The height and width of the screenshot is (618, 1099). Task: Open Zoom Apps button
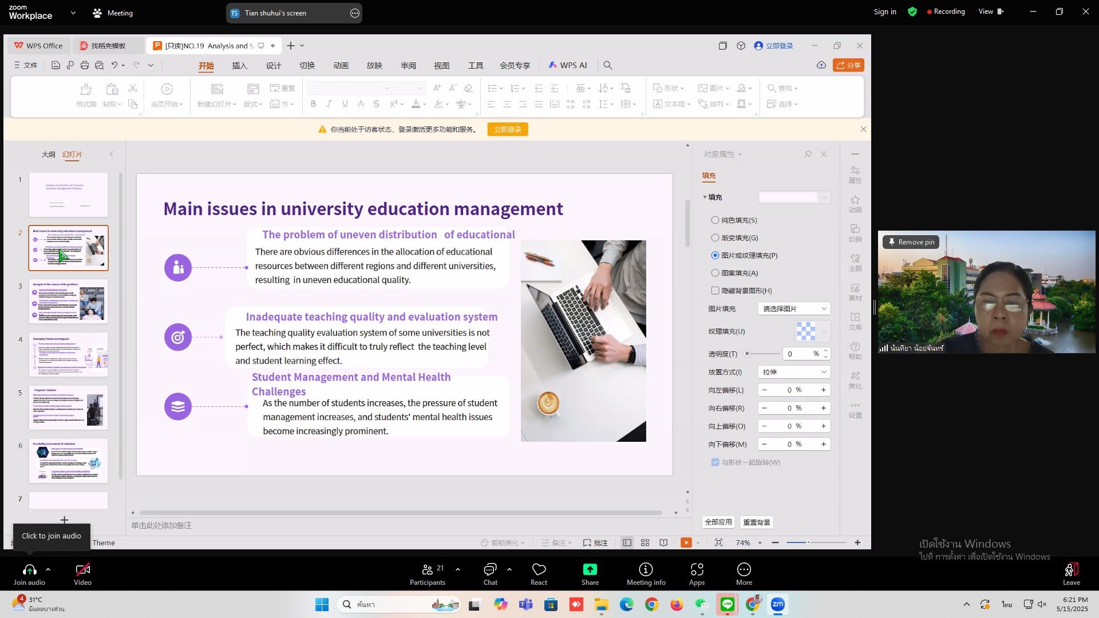pos(697,574)
